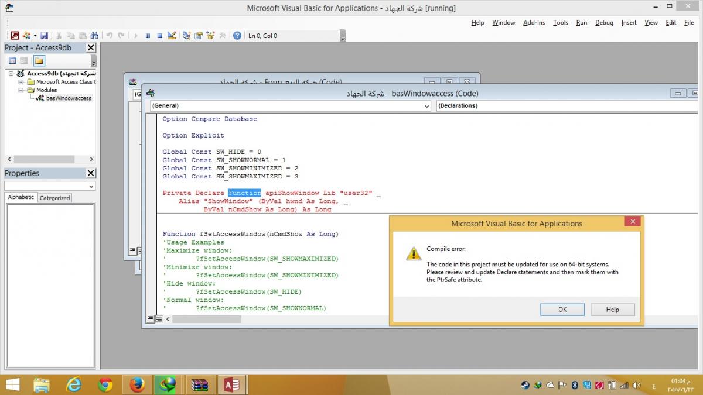Image resolution: width=703 pixels, height=395 pixels.
Task: Open the File menu
Action: (689, 23)
